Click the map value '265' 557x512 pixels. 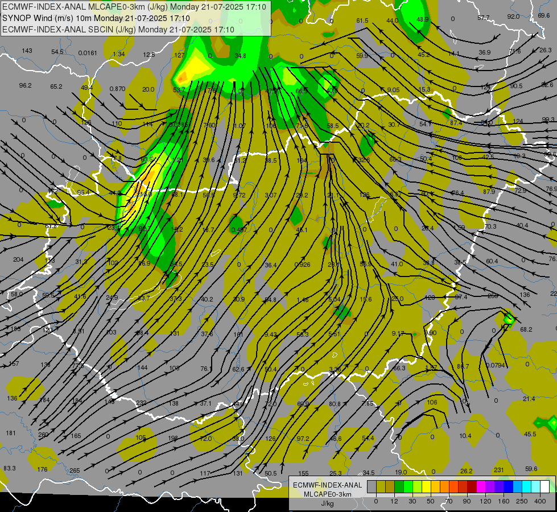tap(75, 470)
